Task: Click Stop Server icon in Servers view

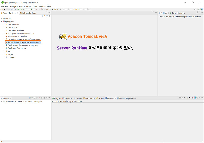Action: point(40,98)
